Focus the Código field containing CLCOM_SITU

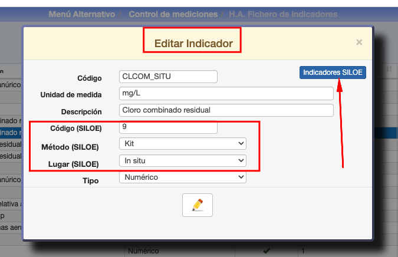[168, 77]
